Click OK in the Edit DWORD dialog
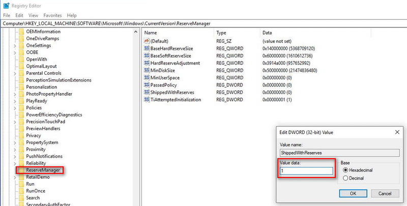The image size is (407, 206). [x=353, y=193]
